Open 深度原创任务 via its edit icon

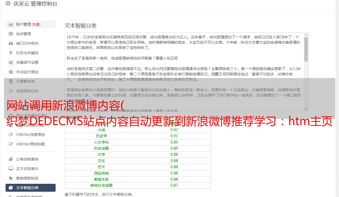[11, 91]
